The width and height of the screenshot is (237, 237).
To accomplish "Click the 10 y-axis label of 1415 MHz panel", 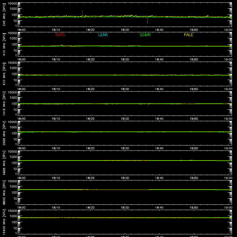I will click(15, 110).
